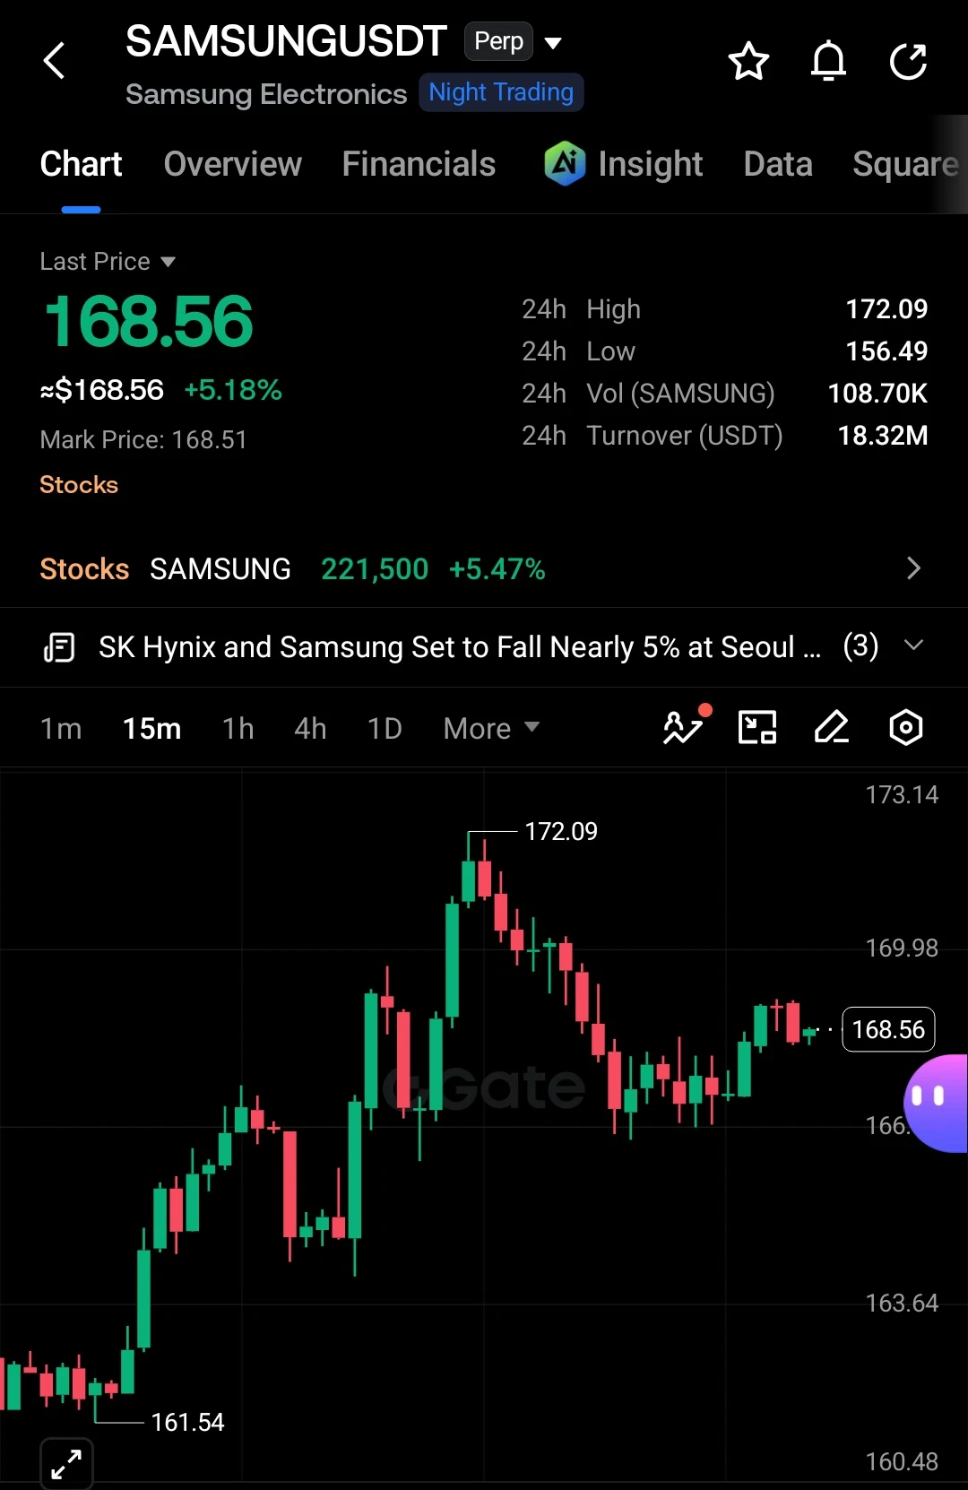This screenshot has width=968, height=1490.
Task: Tap the purple assistant bubble
Action: click(x=937, y=1103)
